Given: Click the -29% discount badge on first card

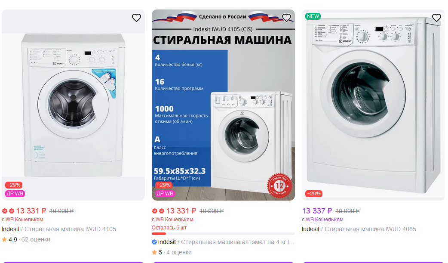Looking at the screenshot, I should 13,185.
